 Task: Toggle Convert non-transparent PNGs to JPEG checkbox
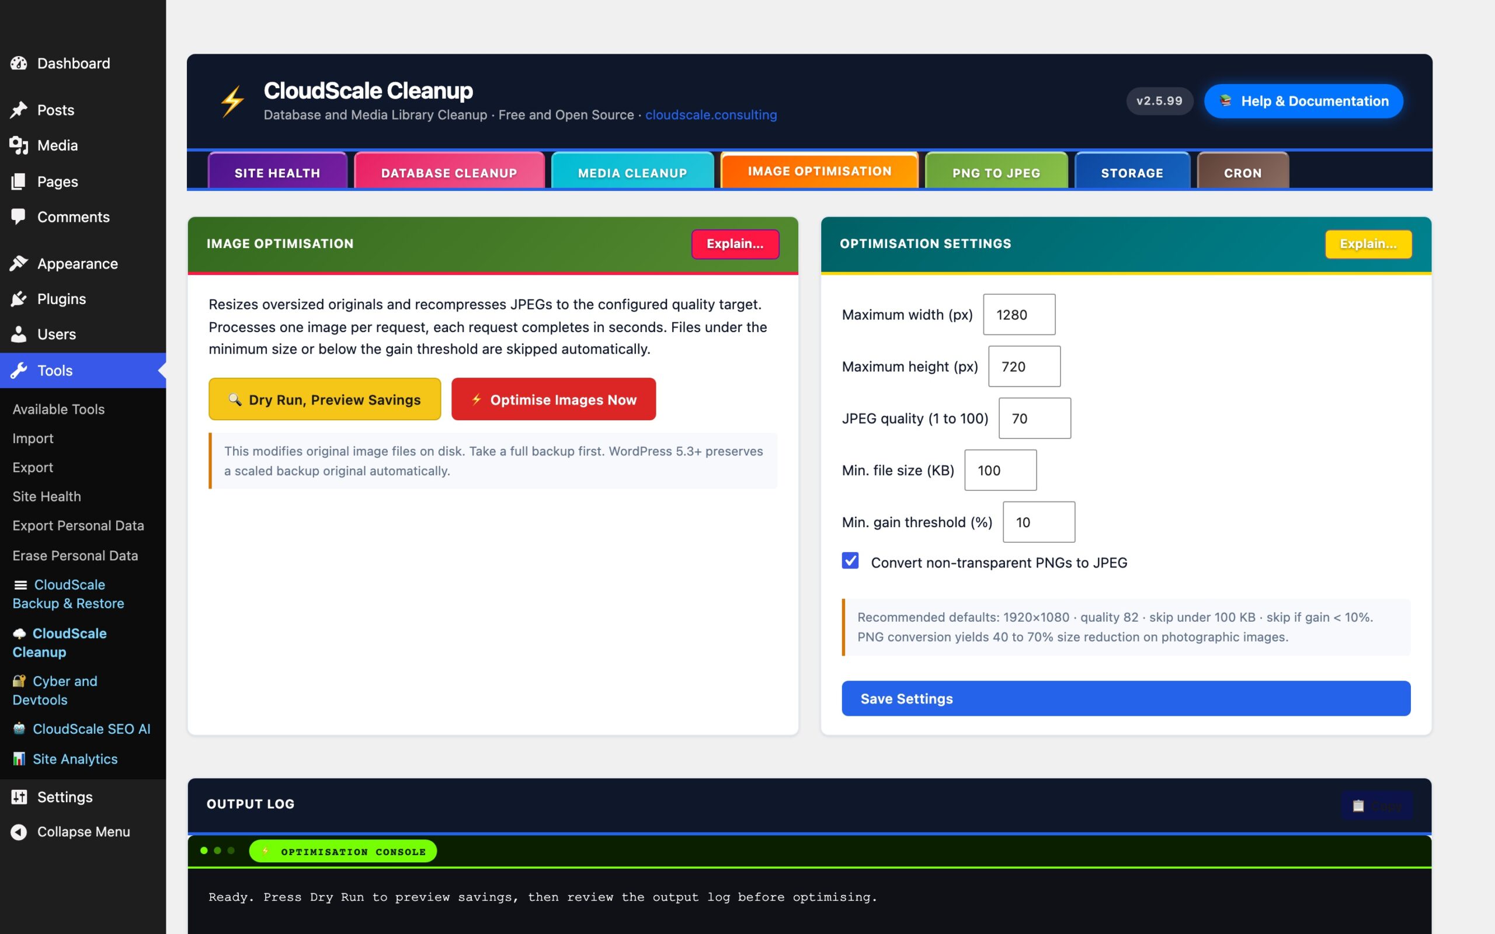(850, 561)
